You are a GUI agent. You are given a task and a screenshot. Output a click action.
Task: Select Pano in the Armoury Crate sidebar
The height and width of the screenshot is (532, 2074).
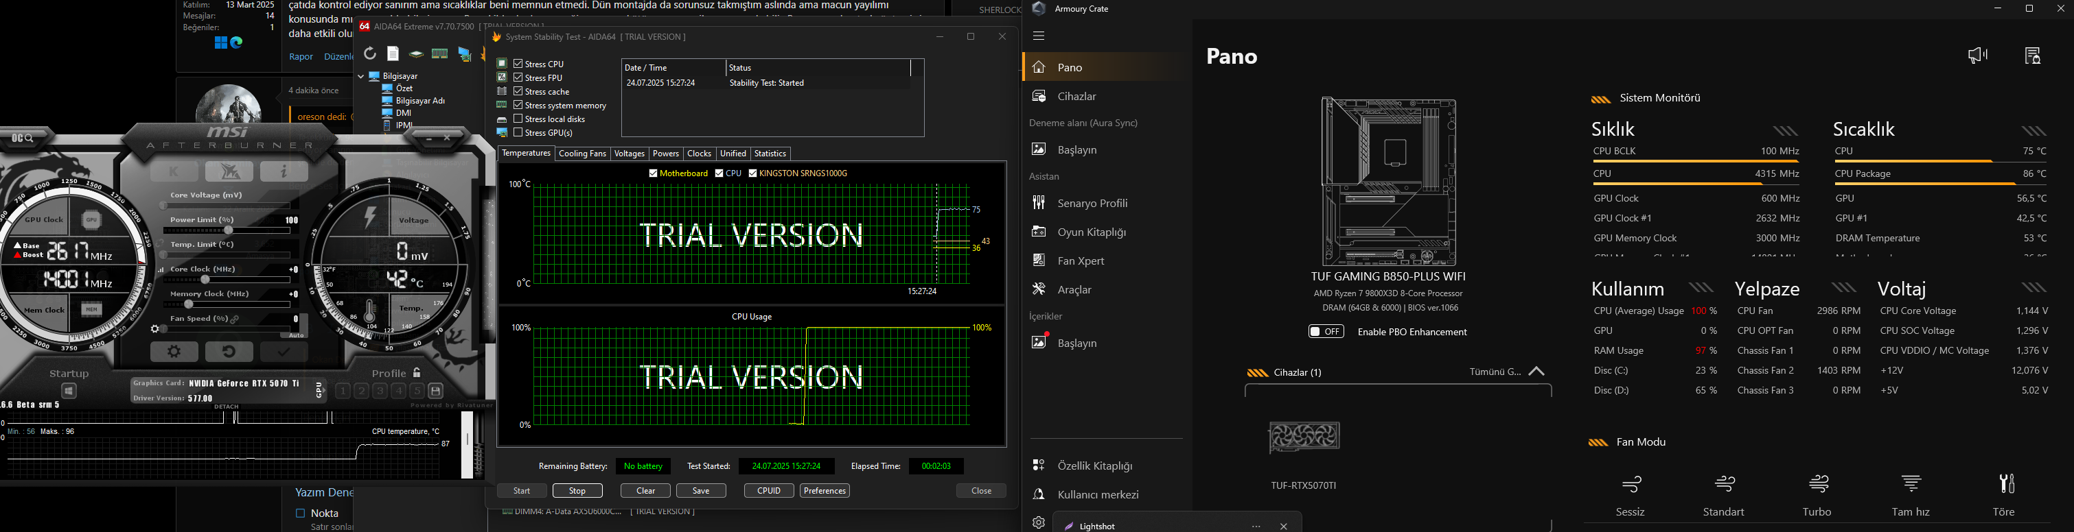(x=1106, y=67)
